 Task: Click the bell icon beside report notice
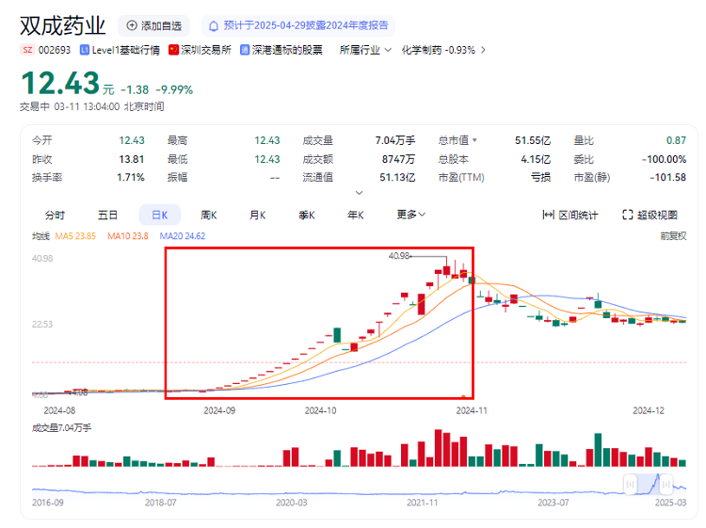pos(214,26)
